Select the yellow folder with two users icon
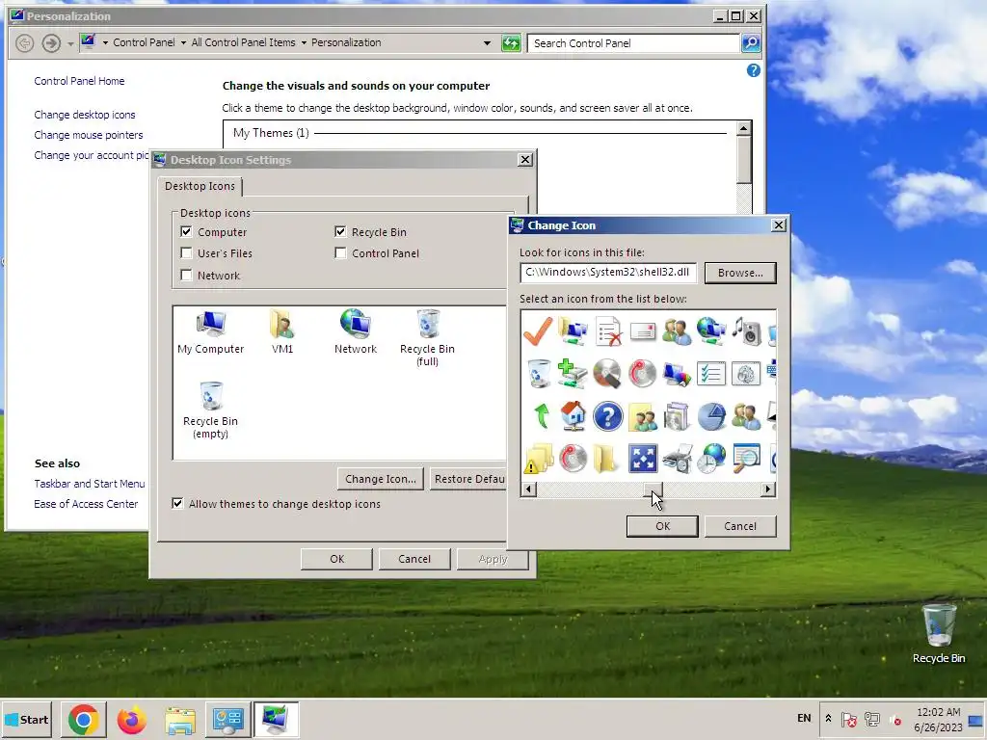This screenshot has height=740, width=987. (643, 416)
